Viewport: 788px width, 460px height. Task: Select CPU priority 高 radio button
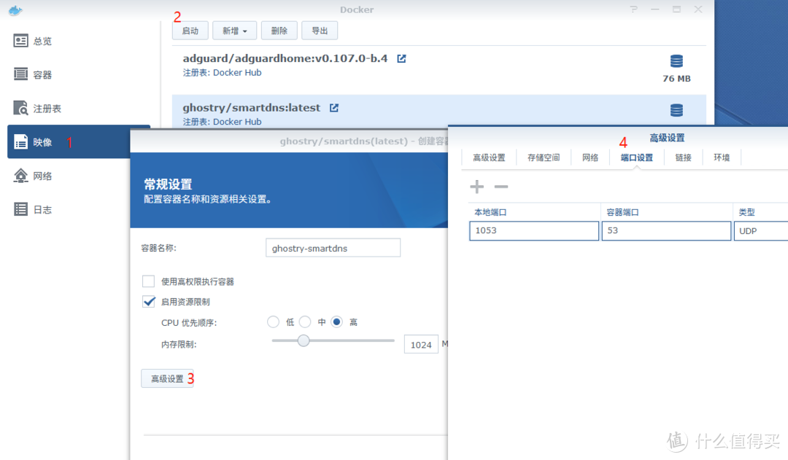click(x=336, y=322)
